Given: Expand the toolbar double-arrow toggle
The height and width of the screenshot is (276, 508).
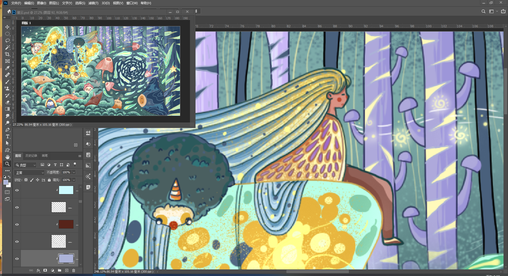Looking at the screenshot, I should pos(4,17).
